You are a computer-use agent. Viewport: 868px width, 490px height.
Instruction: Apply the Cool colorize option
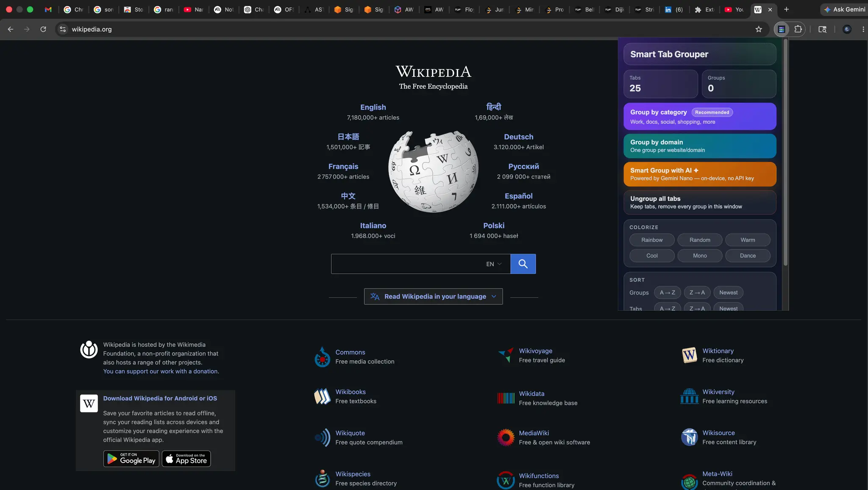click(652, 256)
